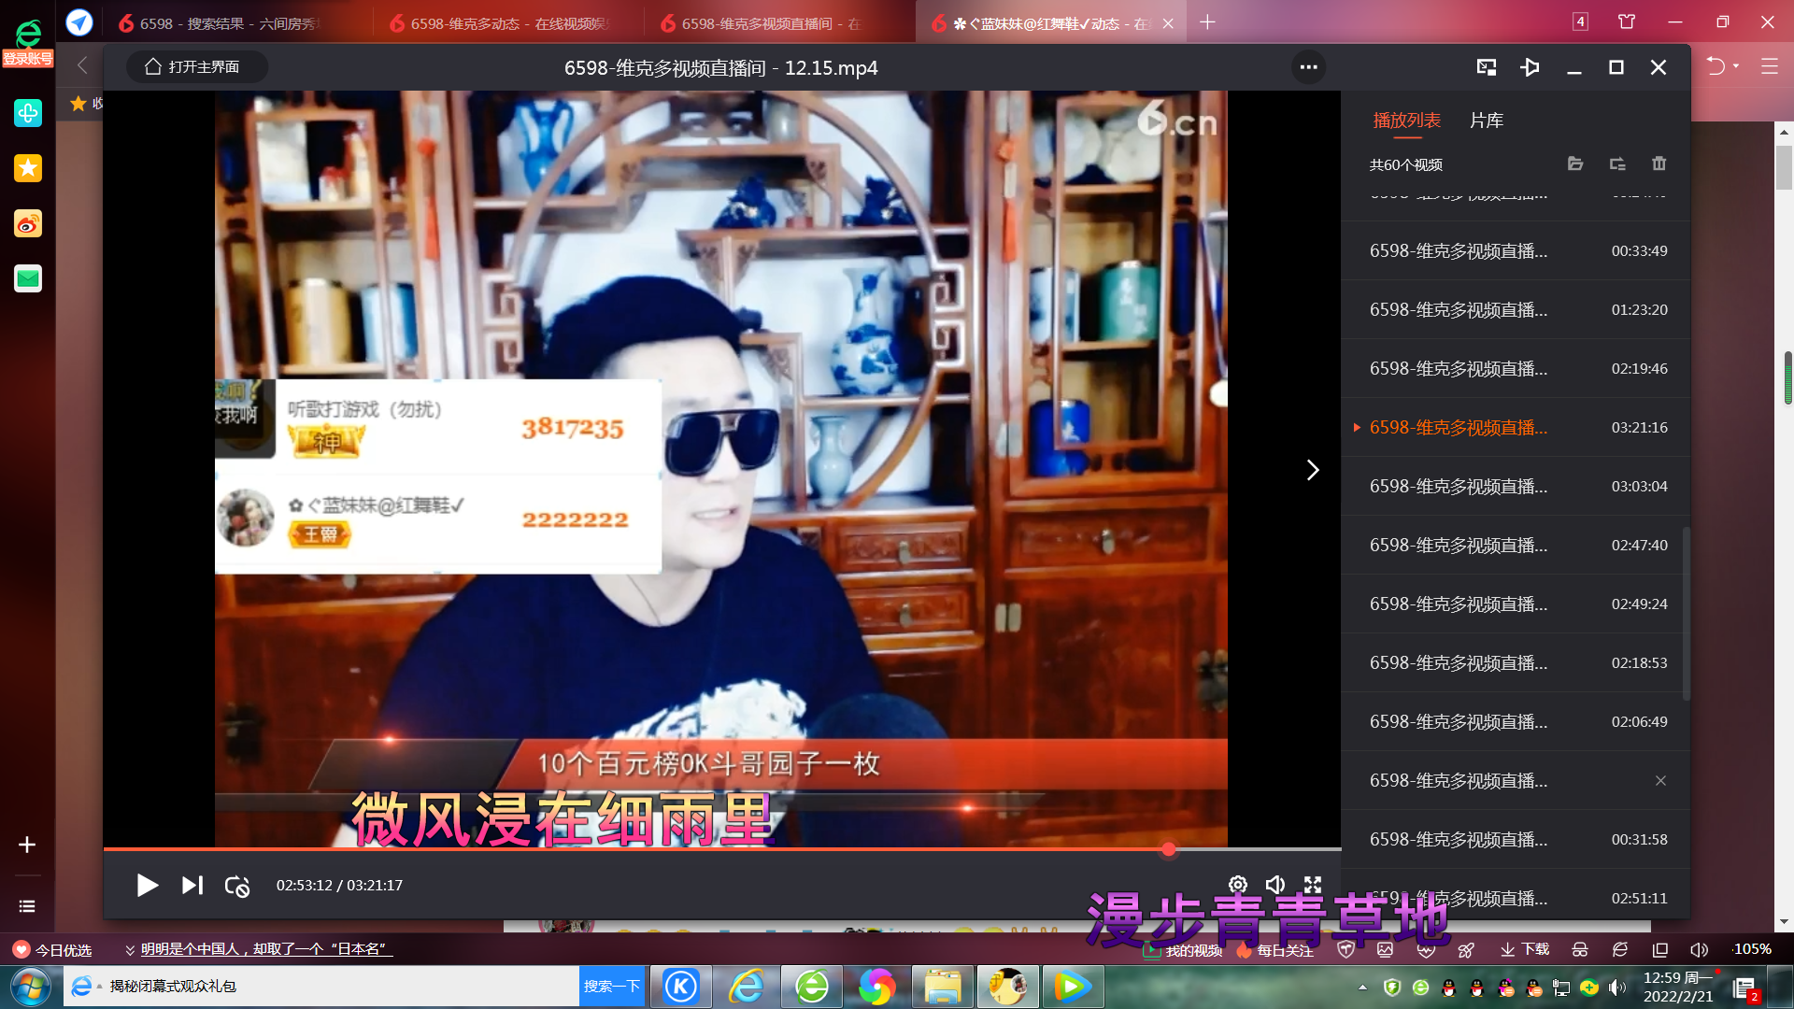
Task: Open a new browser tab
Action: click(x=1207, y=22)
